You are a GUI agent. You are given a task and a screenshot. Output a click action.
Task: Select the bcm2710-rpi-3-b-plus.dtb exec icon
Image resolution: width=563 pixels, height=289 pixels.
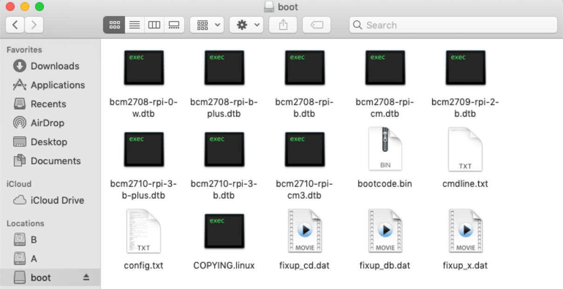(x=144, y=150)
